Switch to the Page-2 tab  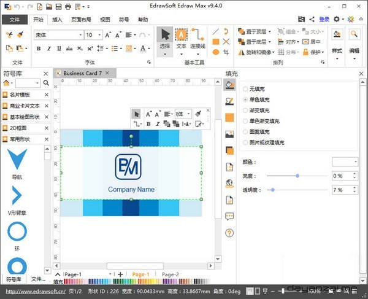[x=169, y=274]
